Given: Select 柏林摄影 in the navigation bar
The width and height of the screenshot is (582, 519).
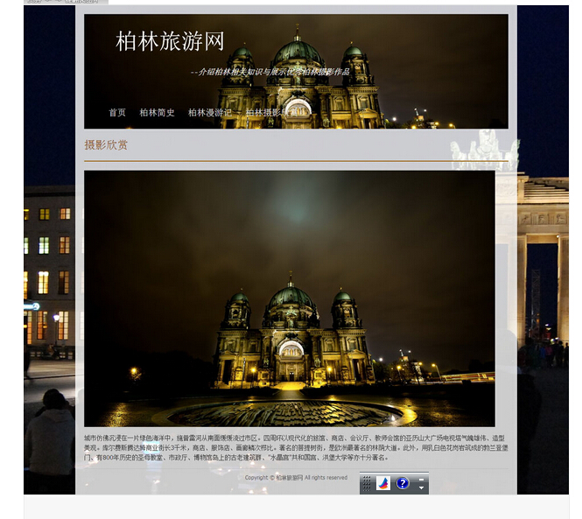Looking at the screenshot, I should (x=263, y=113).
